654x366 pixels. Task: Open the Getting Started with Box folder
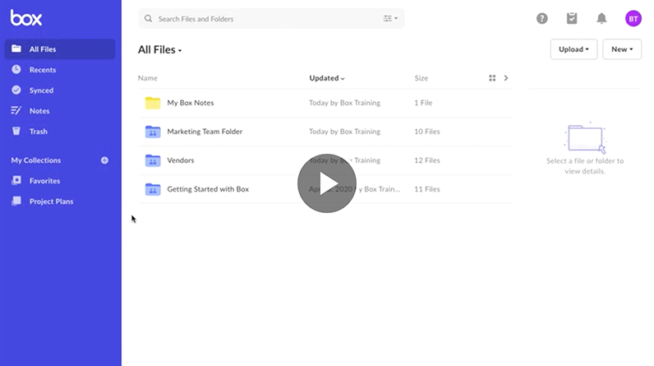click(x=207, y=189)
